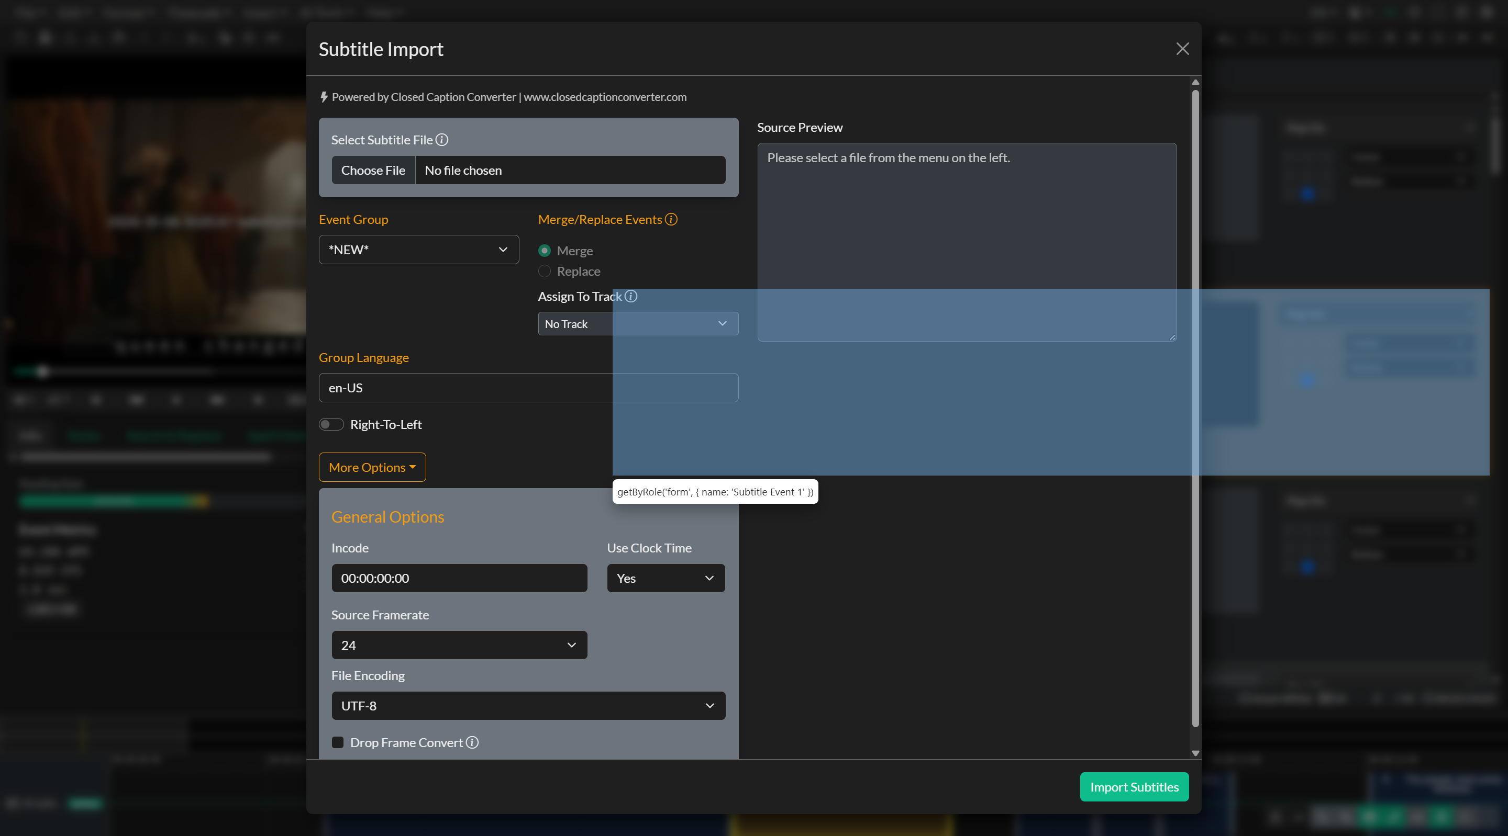Click the dialog scrollbar down arrow
Viewport: 1508px width, 836px height.
(1196, 753)
